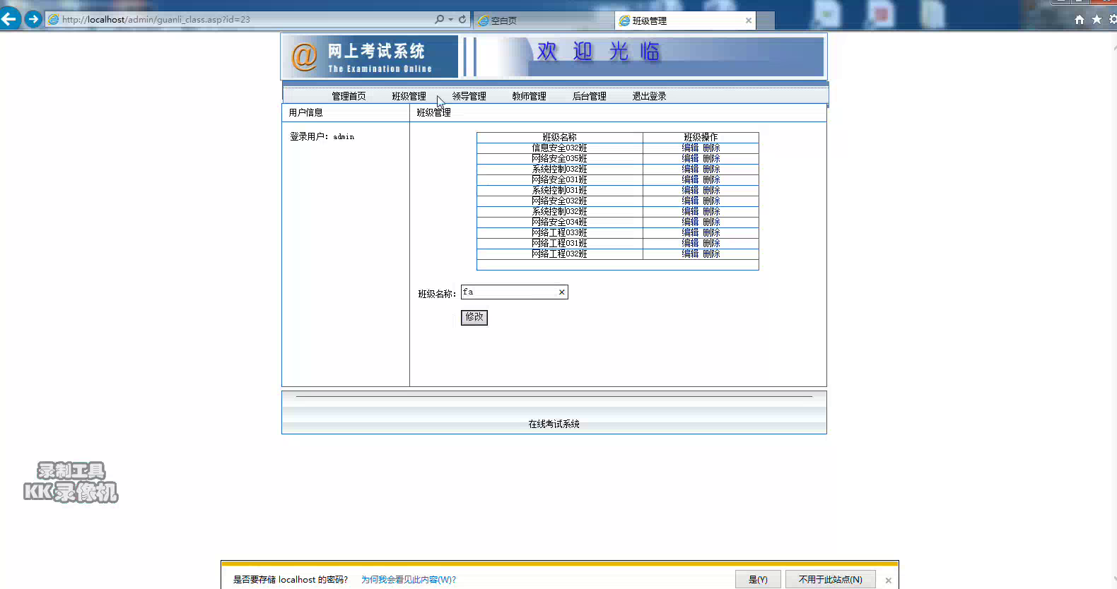This screenshot has height=589, width=1117.
Task: Click 退出登录 to log out
Action: coord(649,96)
